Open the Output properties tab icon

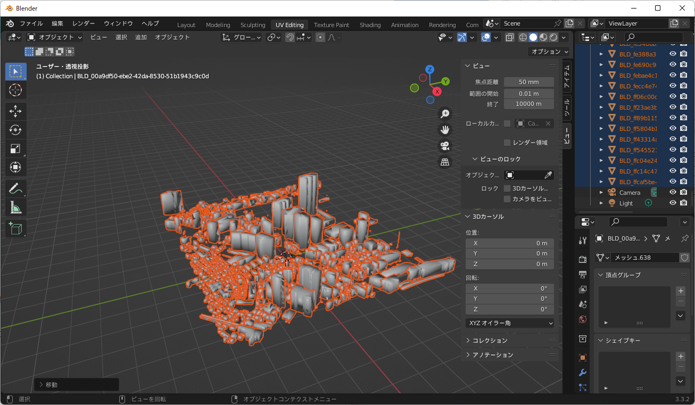click(x=582, y=274)
